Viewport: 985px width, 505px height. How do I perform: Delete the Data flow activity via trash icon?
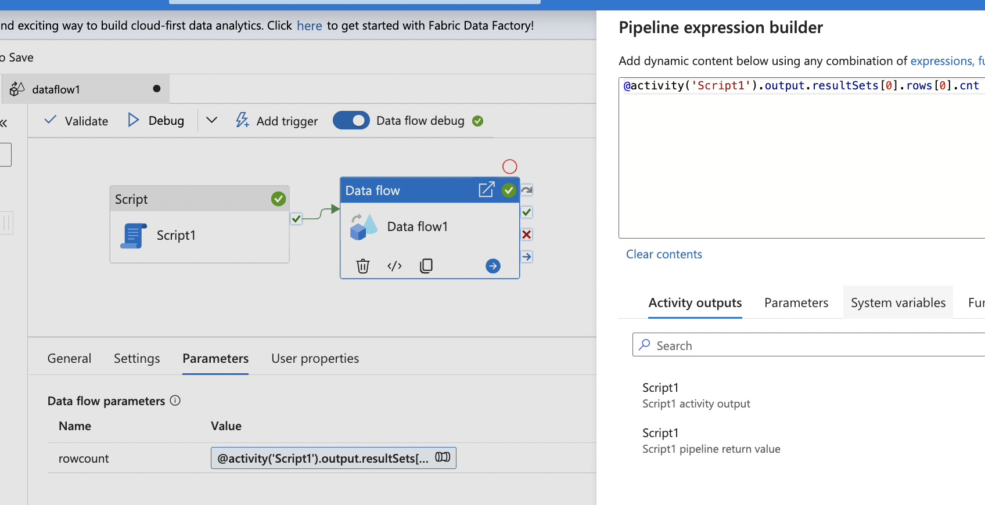tap(363, 266)
